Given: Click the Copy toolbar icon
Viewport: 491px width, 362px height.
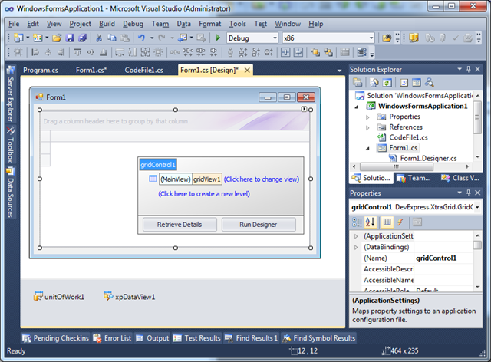Looking at the screenshot, I should coord(112,38).
